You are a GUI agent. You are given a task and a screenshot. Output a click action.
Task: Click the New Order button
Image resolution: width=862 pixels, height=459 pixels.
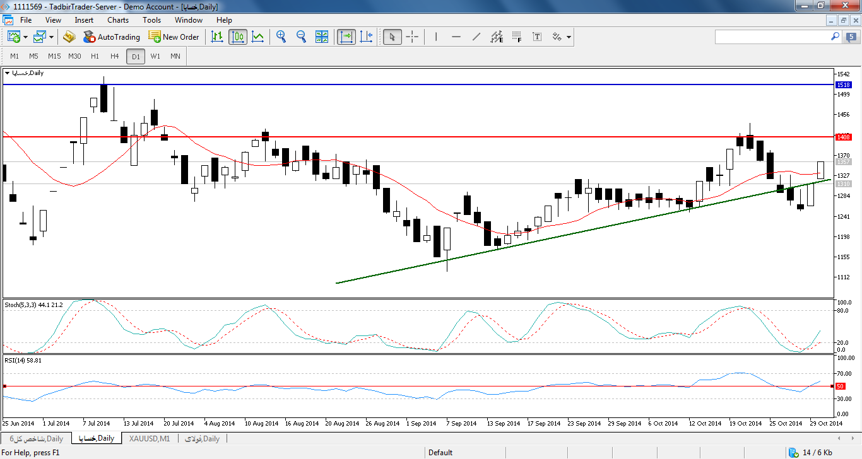coord(174,37)
